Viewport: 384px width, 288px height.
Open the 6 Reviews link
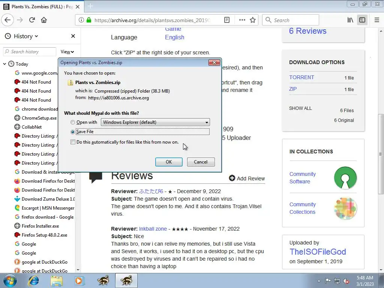307,31
